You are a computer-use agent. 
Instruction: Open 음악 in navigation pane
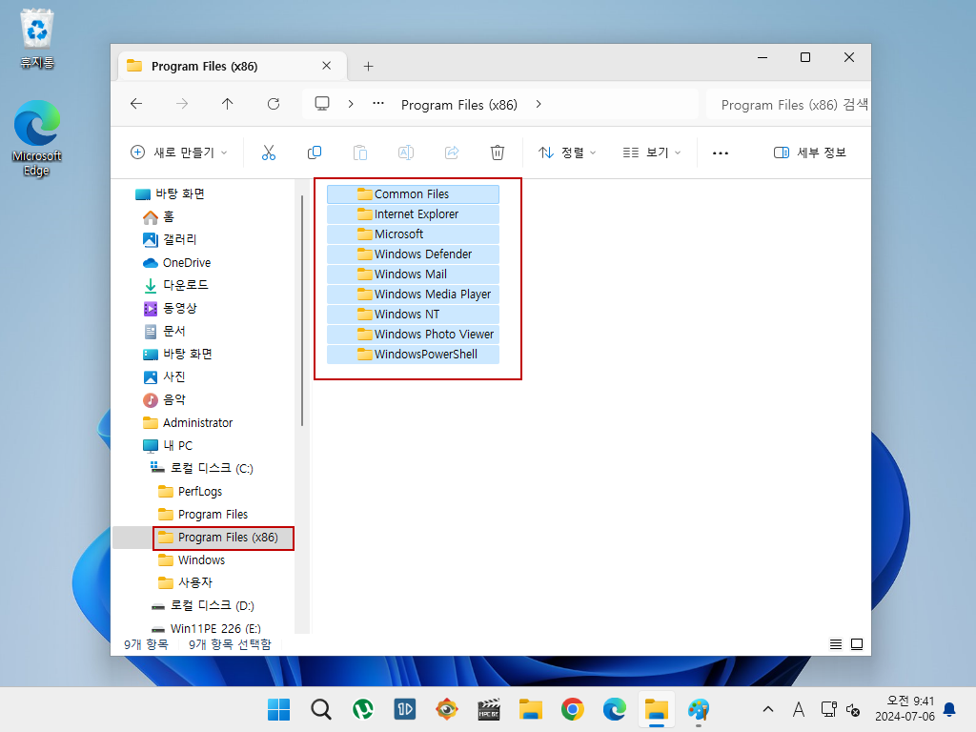164,399
